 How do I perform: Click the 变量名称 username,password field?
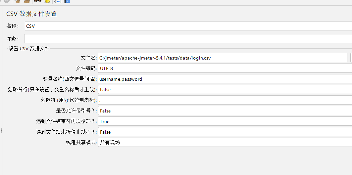(225, 79)
